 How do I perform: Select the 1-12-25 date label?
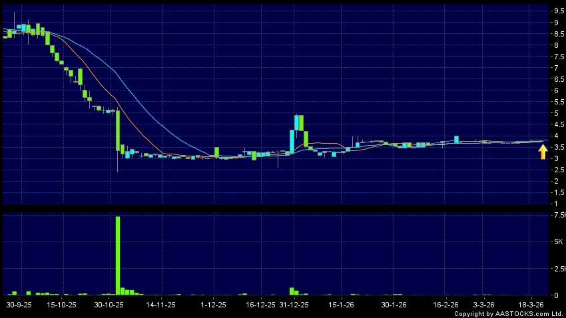[212, 304]
